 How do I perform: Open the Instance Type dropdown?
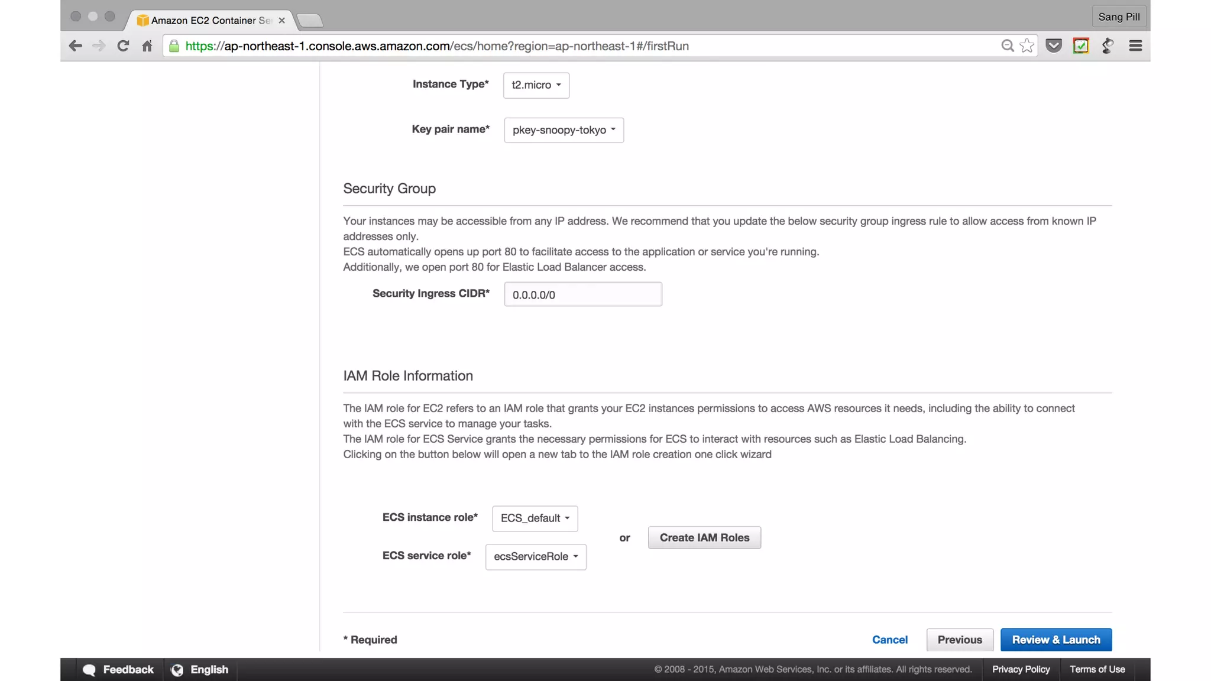[x=536, y=85]
